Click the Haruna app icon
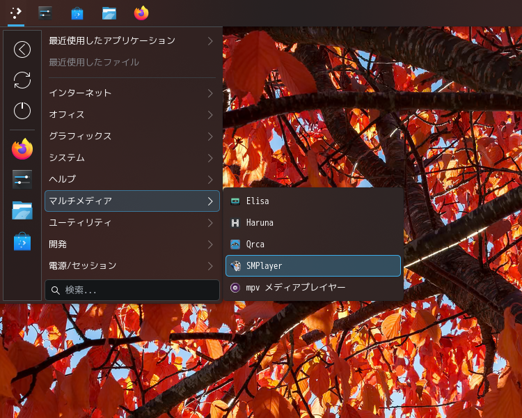522x418 pixels. pyautogui.click(x=235, y=223)
